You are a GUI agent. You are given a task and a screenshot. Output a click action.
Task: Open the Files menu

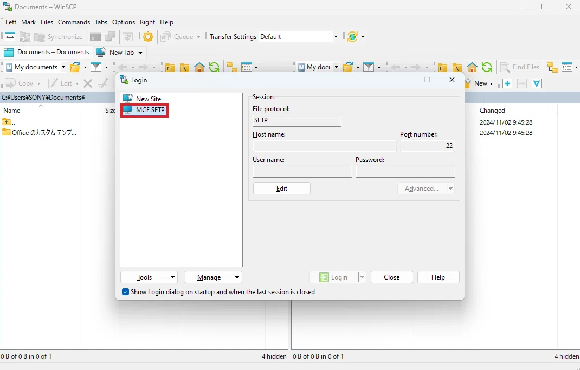(x=47, y=22)
